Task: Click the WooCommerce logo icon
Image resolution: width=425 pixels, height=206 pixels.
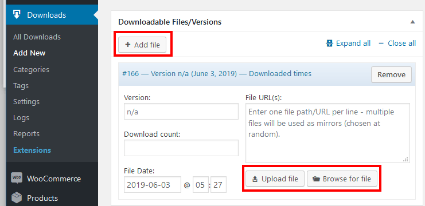Action: tap(17, 179)
